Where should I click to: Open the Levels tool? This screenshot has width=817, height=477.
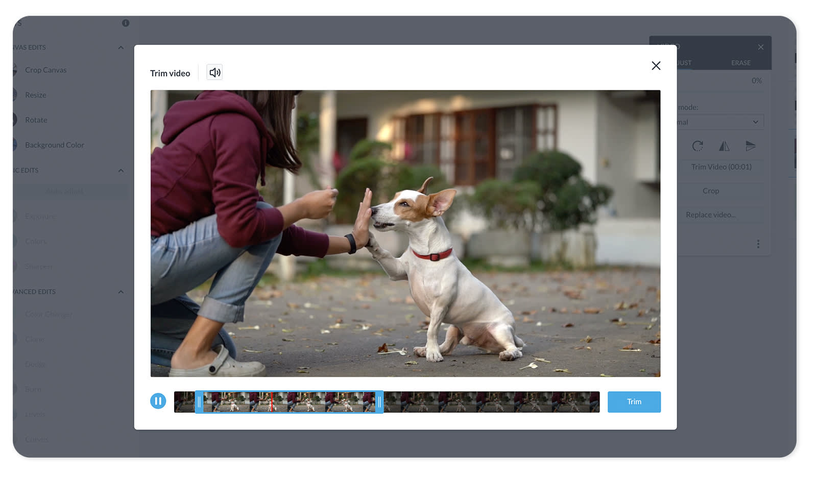point(35,415)
